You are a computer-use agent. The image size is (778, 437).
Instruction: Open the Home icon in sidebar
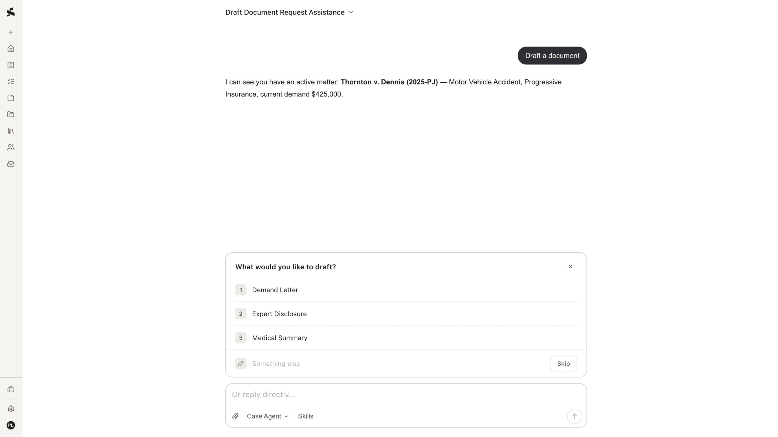(x=11, y=49)
